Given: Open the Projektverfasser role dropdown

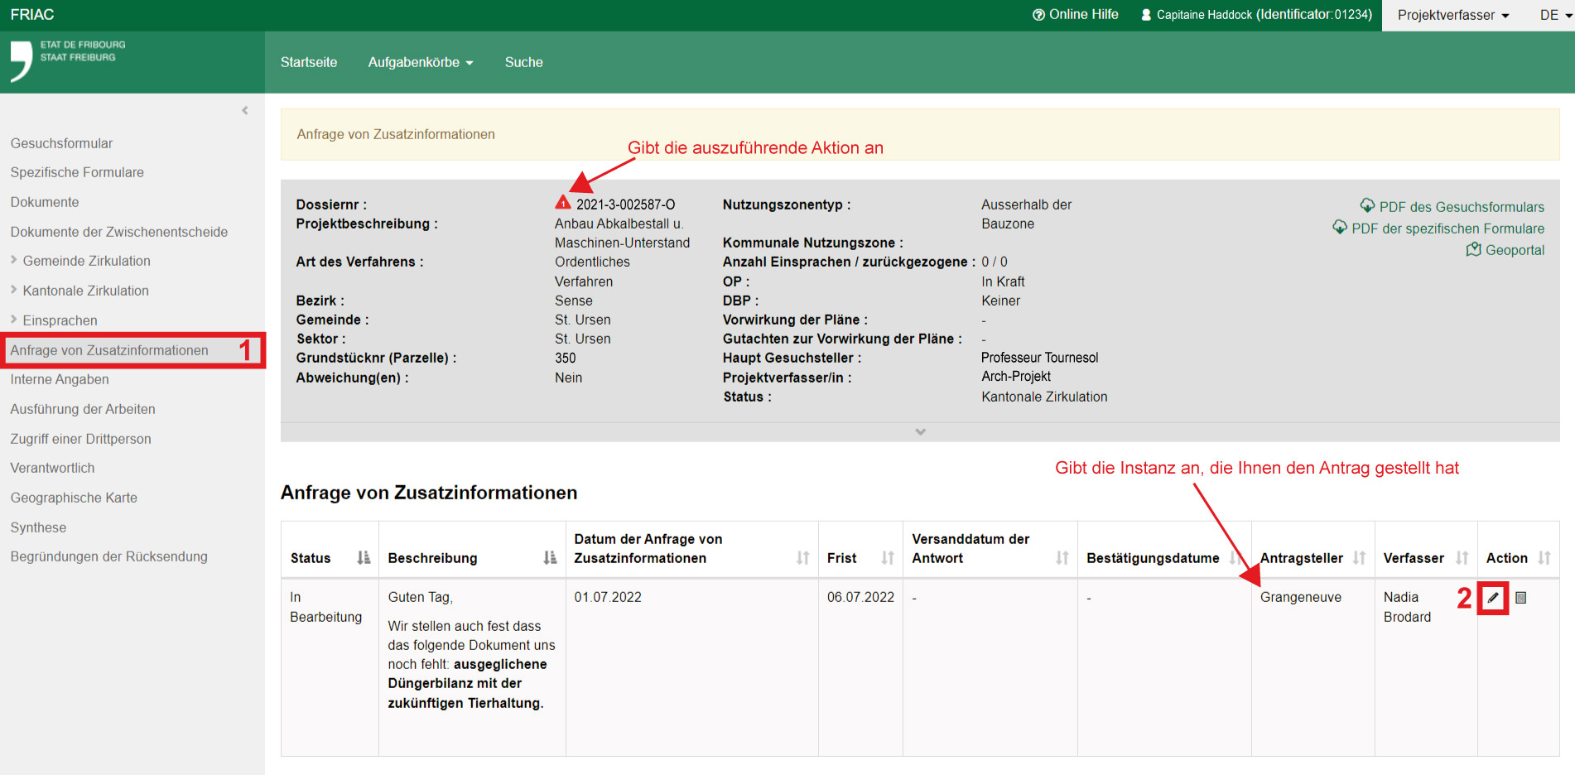Looking at the screenshot, I should [x=1453, y=15].
